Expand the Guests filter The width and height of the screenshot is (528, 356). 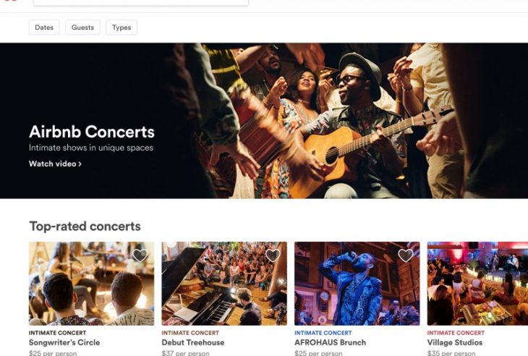82,27
